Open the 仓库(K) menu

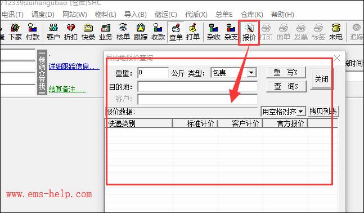[252, 15]
